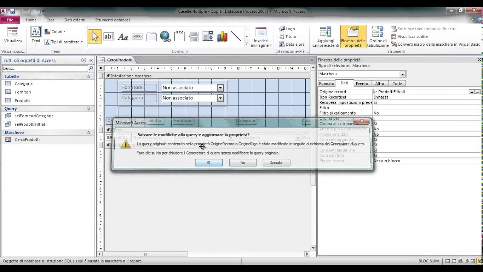Open the Fornitore combo box dropdown arrow
Image resolution: width=483 pixels, height=272 pixels.
pos(220,88)
